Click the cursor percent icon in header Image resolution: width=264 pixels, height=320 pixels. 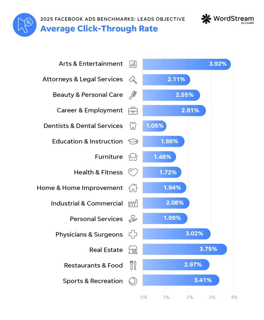[x=25, y=25]
